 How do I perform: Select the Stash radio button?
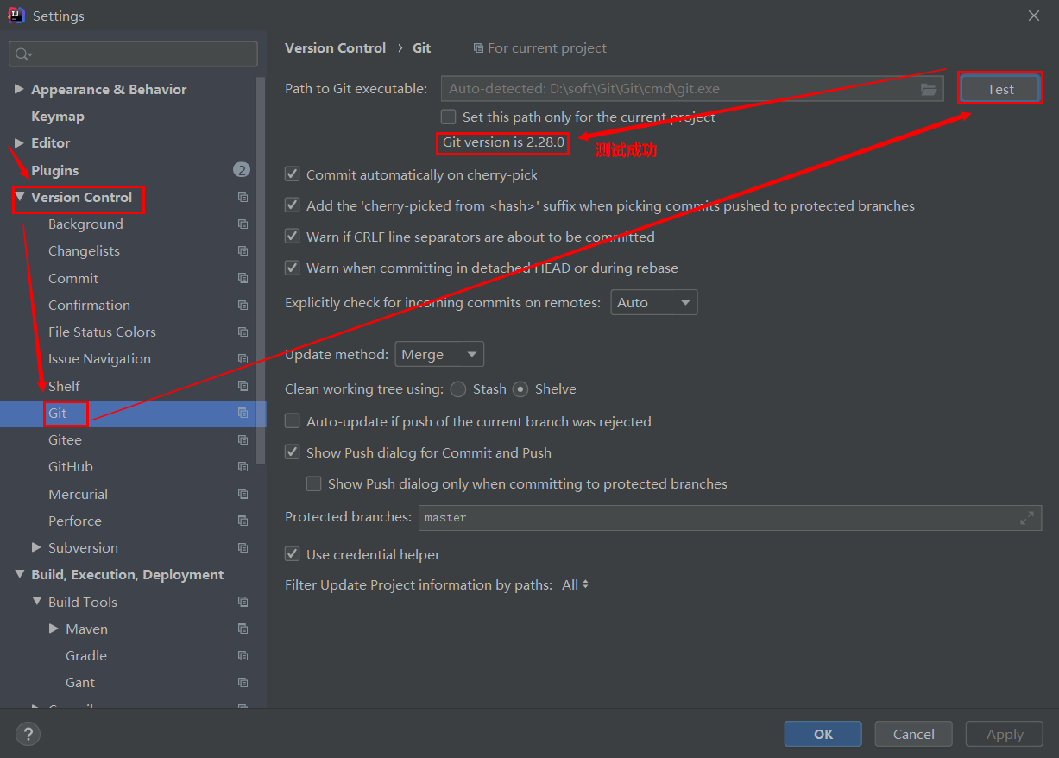[457, 389]
